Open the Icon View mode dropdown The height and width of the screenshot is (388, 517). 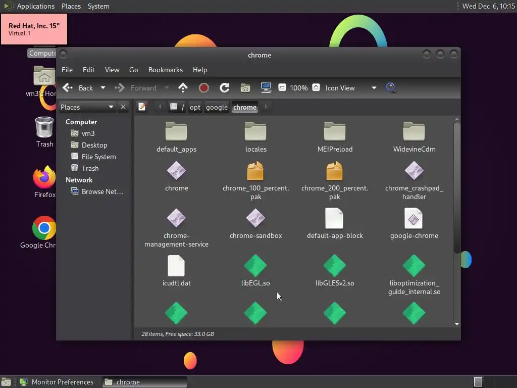(x=351, y=88)
